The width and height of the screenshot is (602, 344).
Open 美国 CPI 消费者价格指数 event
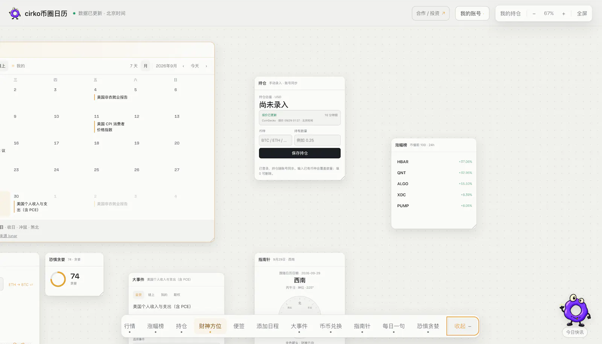110,127
